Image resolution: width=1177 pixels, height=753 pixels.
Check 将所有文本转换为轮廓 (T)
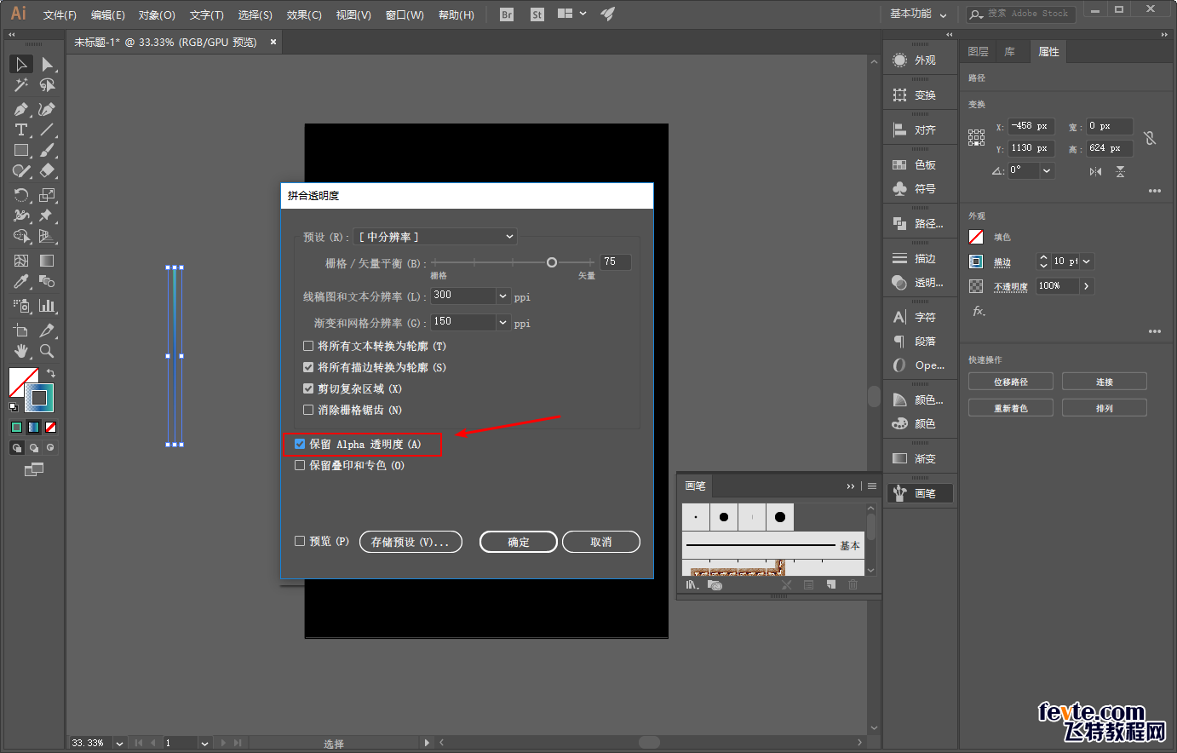point(308,346)
